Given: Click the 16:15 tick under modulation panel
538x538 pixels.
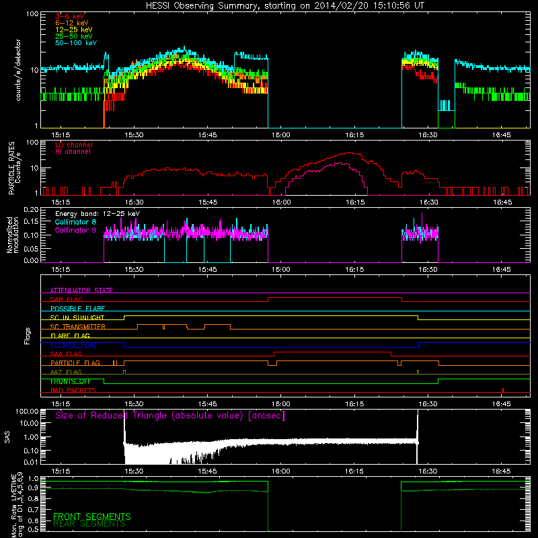Looking at the screenshot, I should [x=354, y=270].
